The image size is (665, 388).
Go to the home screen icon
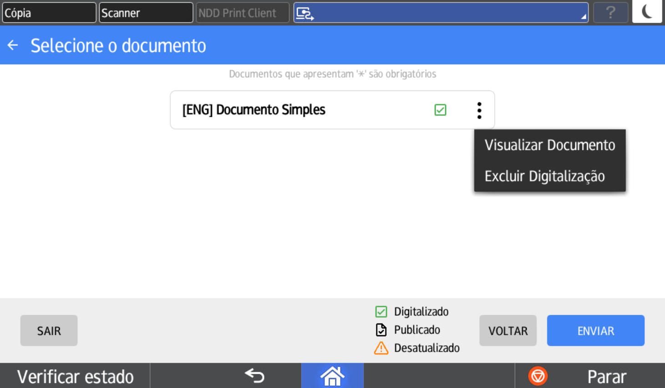click(332, 376)
